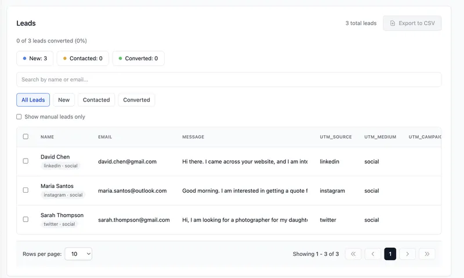
Task: Click the name David Chen
Action: 55,157
